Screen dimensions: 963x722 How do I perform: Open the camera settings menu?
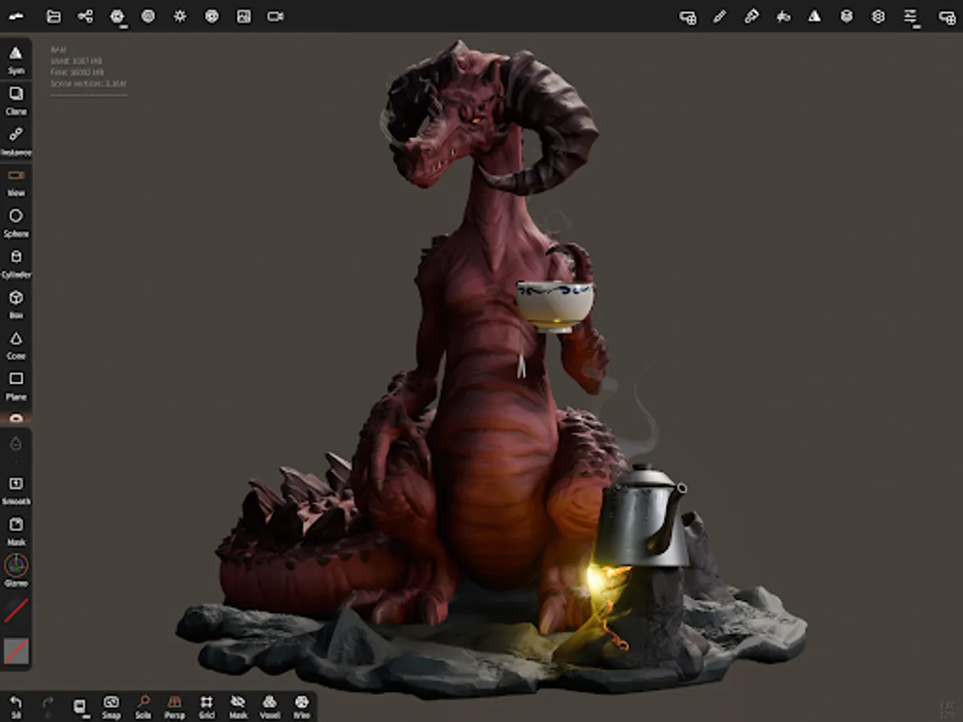[275, 16]
